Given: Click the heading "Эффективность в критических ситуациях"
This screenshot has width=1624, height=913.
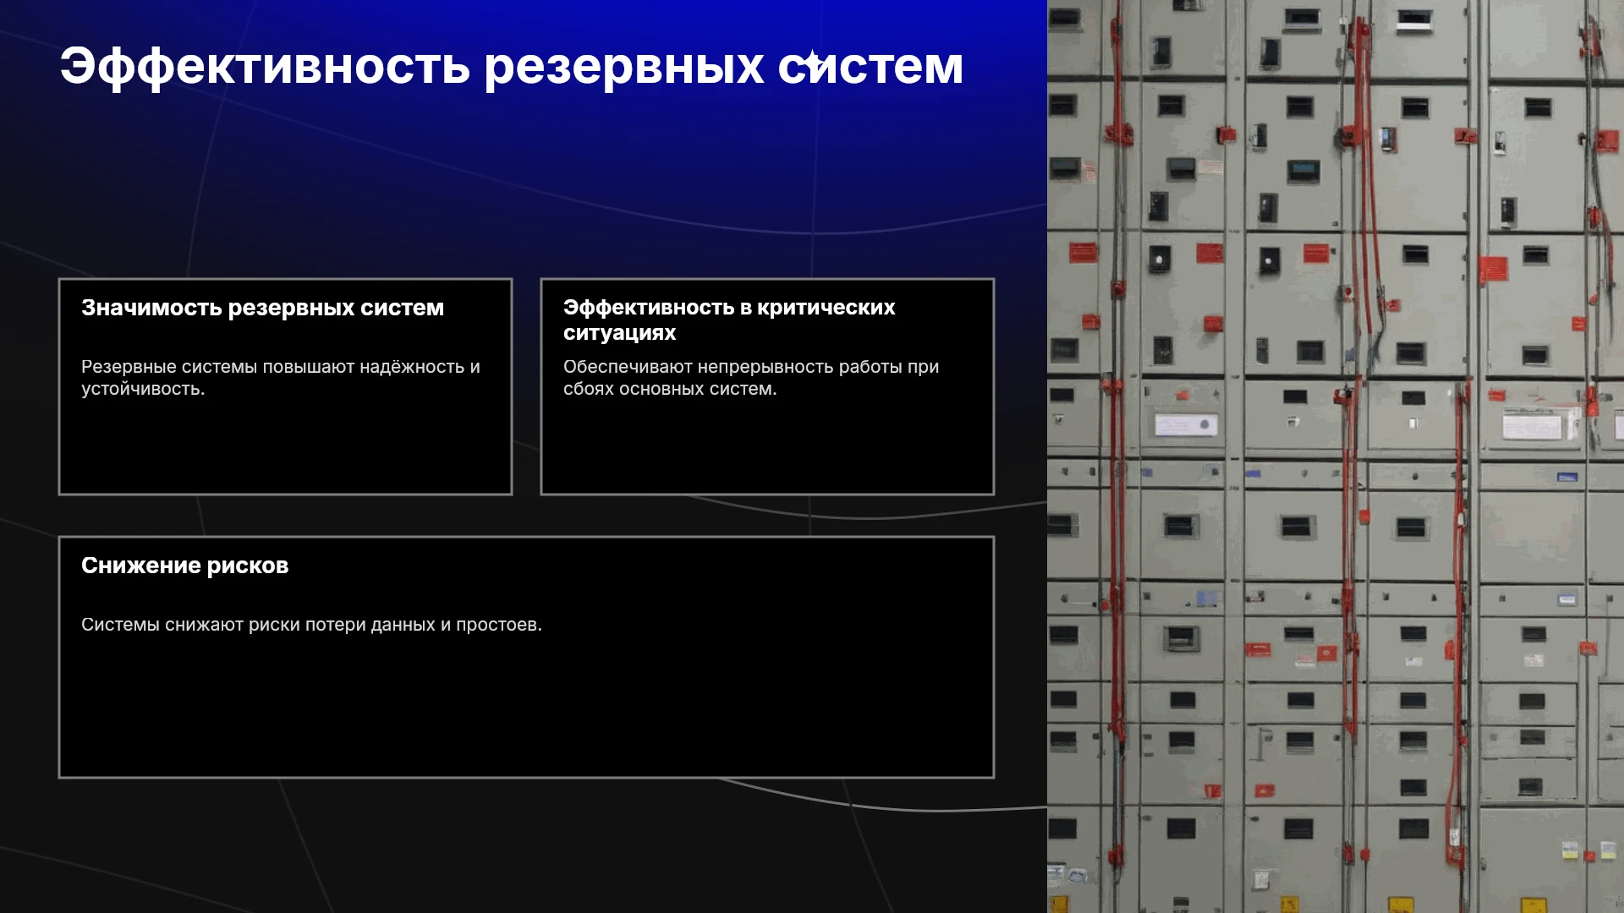Looking at the screenshot, I should click(x=729, y=320).
